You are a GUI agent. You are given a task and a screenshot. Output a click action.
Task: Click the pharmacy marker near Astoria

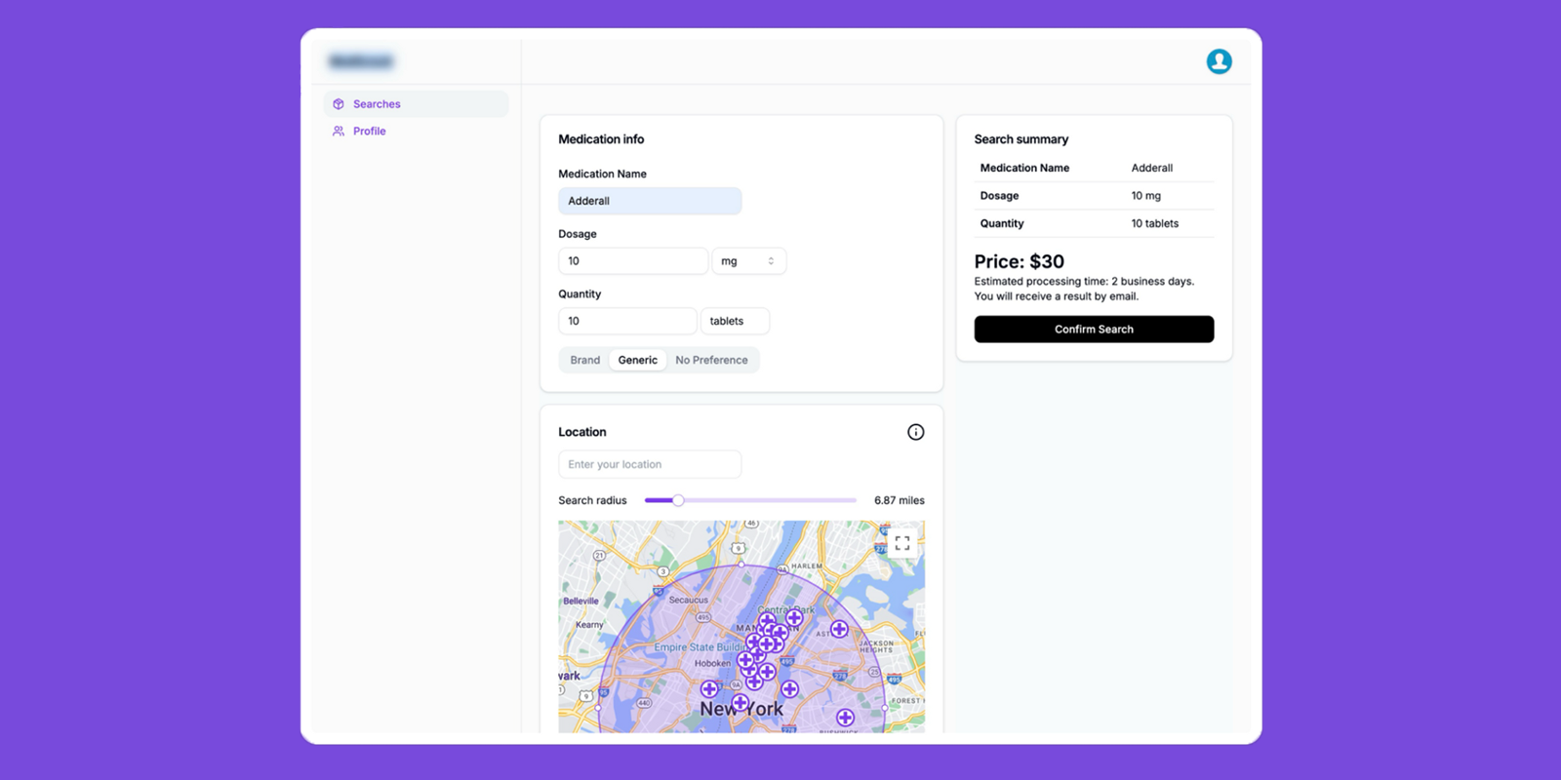tap(839, 629)
